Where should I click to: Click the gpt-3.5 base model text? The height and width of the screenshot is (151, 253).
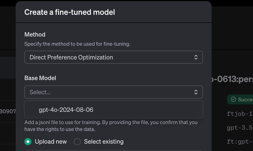tap(239, 128)
